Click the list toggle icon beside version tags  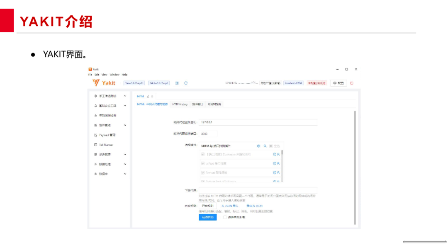coord(177,83)
